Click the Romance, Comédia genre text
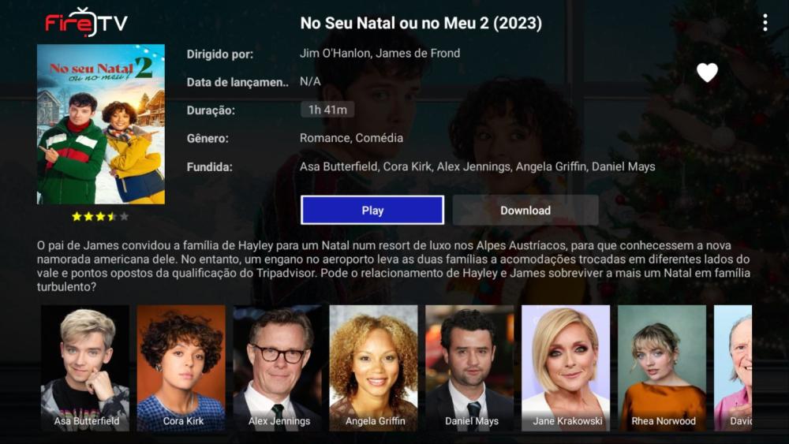 pyautogui.click(x=351, y=138)
